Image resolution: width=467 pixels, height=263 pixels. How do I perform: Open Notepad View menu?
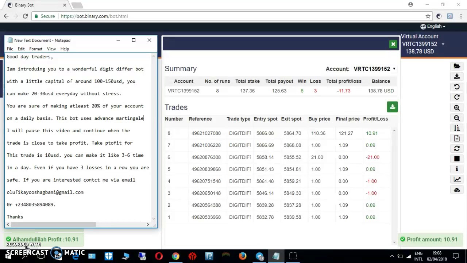coord(51,49)
